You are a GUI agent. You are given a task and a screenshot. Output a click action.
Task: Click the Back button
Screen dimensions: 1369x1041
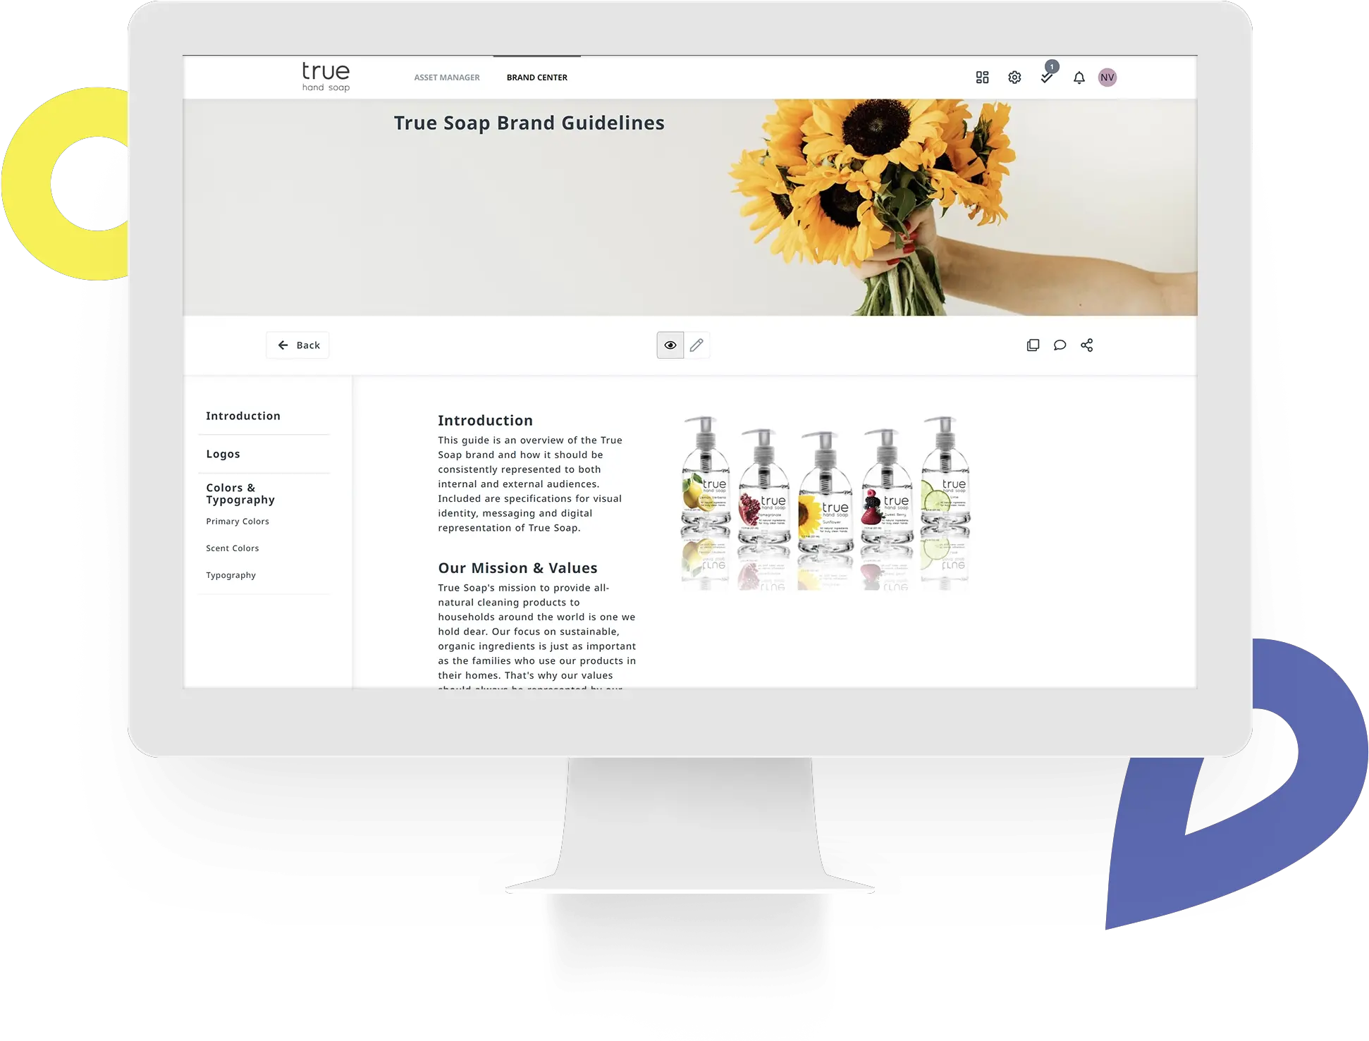[x=298, y=345]
